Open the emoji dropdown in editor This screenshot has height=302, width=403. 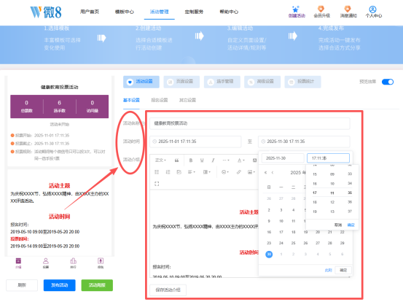tap(225, 172)
